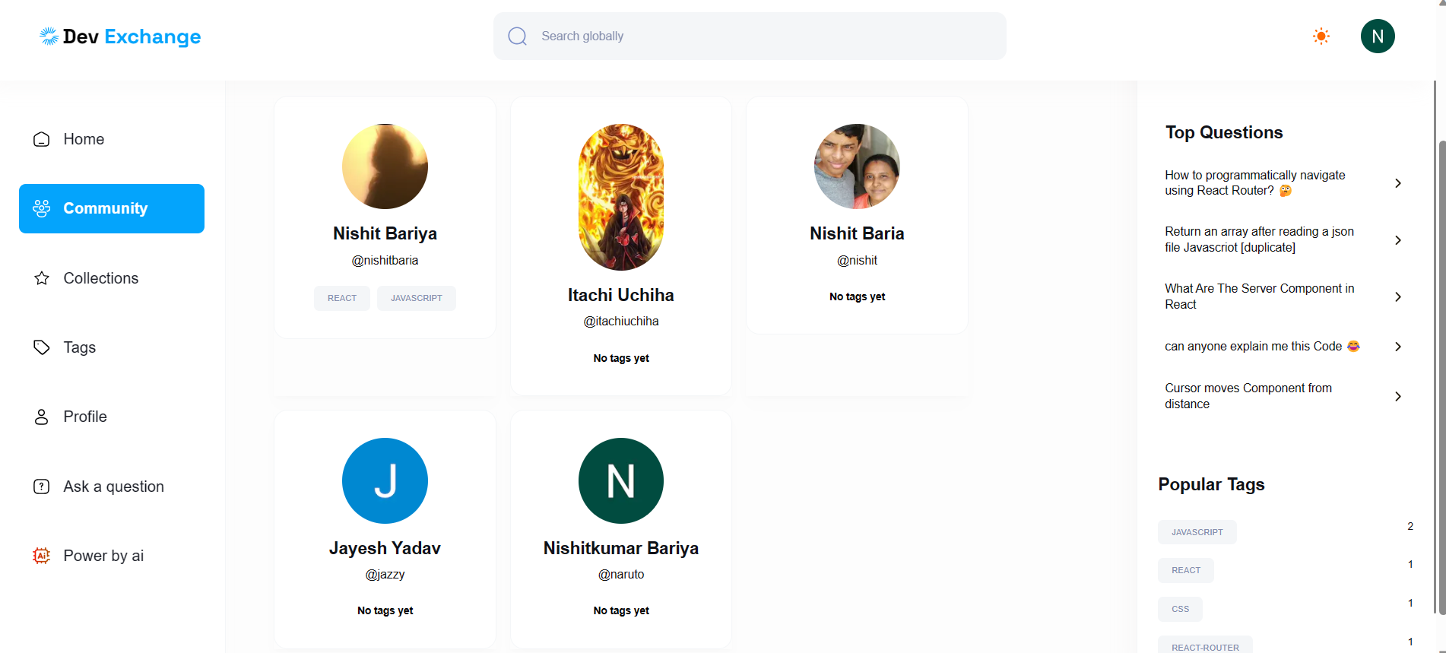Expand the React Router navigation question chevron

tap(1397, 183)
